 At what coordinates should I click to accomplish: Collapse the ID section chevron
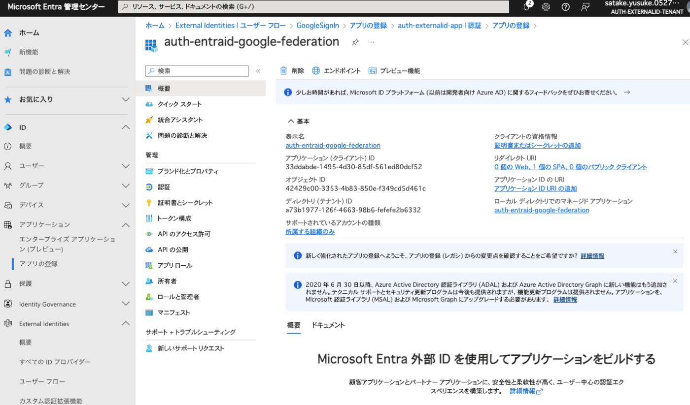(126, 127)
